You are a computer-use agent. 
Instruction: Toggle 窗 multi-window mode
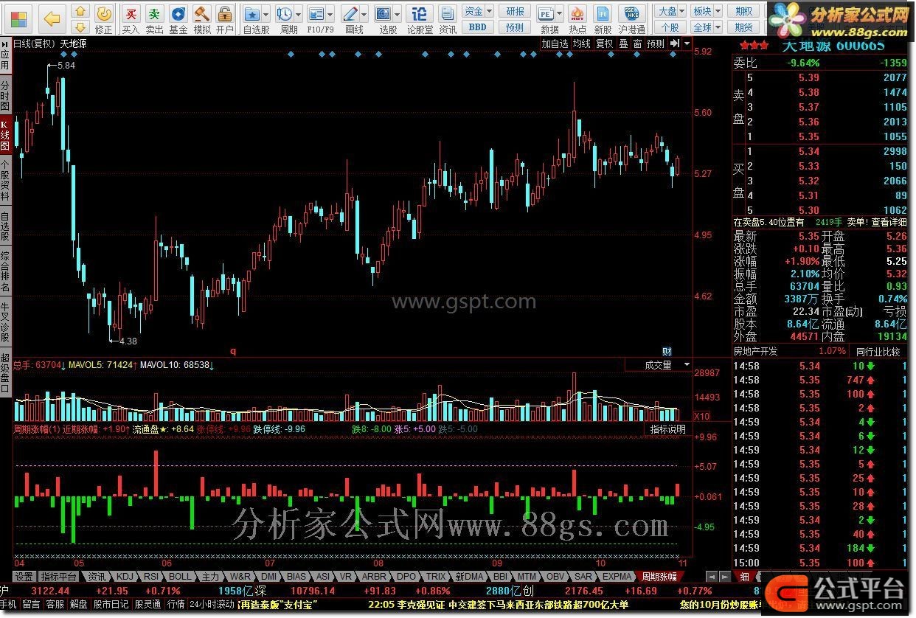click(637, 44)
